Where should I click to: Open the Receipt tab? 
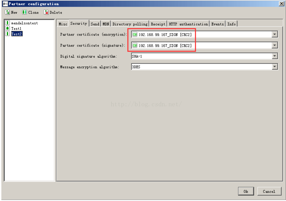[x=158, y=24]
